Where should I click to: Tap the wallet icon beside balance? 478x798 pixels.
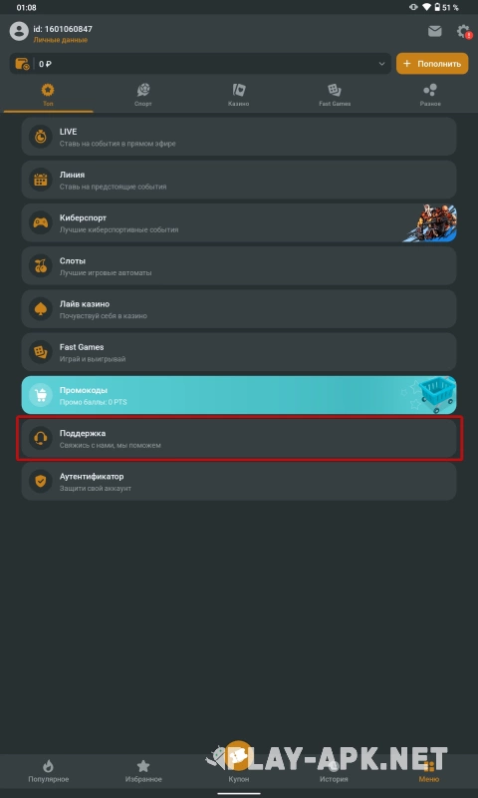[22, 64]
